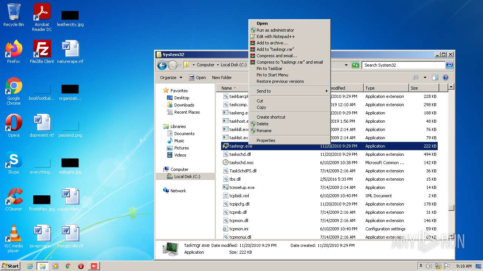Click the Open toolbar button
The image size is (483, 271).
(x=197, y=78)
